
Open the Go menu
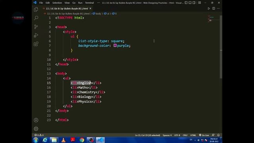(74, 3)
